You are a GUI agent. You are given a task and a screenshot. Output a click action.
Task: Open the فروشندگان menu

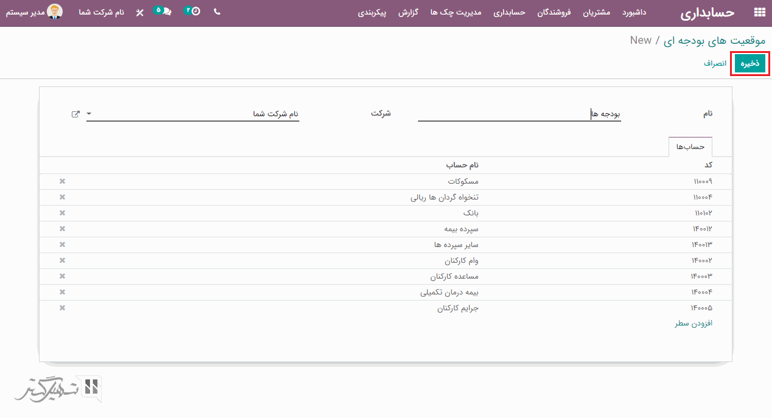tap(554, 12)
